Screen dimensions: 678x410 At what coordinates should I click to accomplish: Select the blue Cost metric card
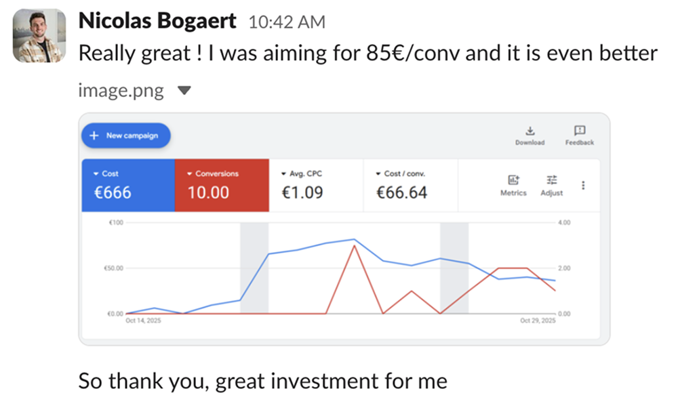pyautogui.click(x=128, y=185)
